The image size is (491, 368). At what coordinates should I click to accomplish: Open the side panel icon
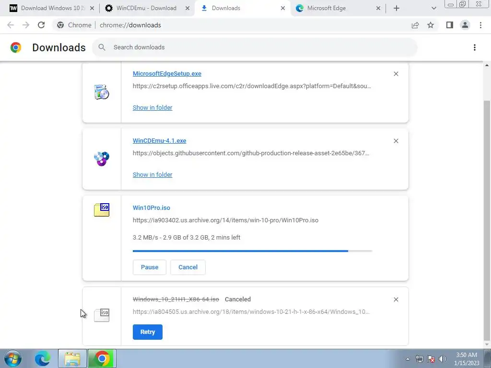click(450, 25)
